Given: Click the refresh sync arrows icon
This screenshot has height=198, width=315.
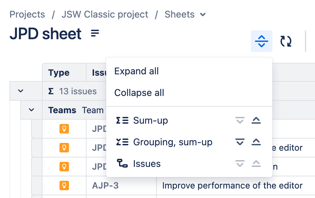Looking at the screenshot, I should click(x=286, y=41).
